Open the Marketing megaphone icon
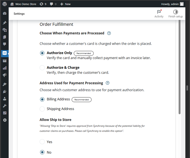The image size is (190, 158). tap(5, 75)
